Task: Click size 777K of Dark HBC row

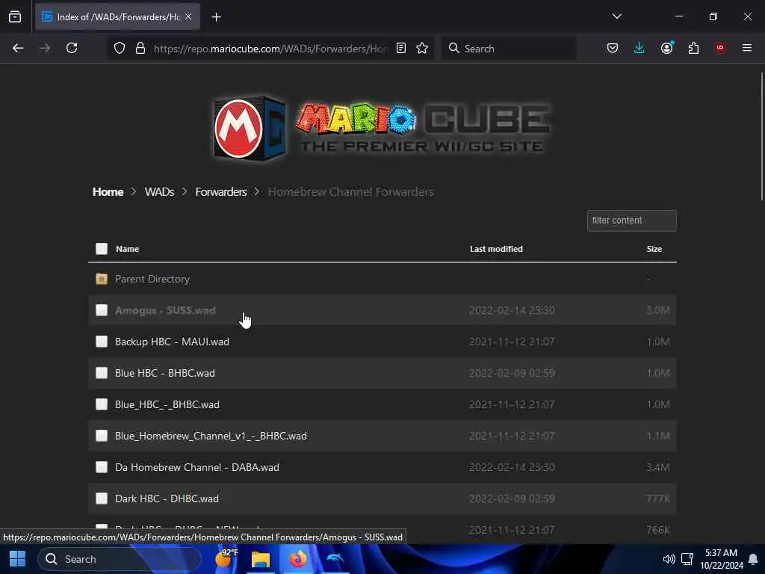Action: click(657, 499)
